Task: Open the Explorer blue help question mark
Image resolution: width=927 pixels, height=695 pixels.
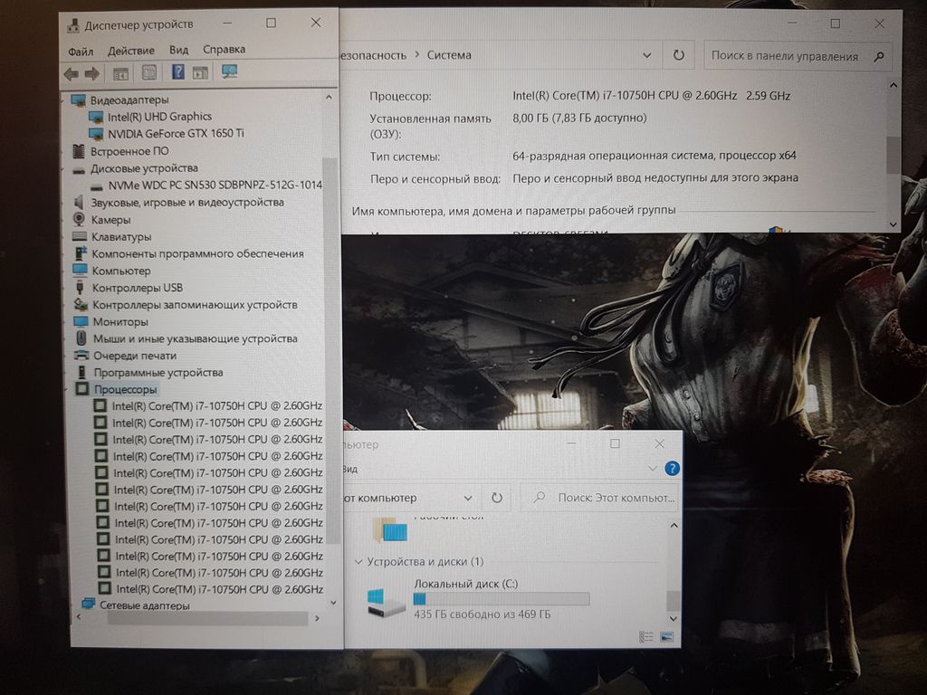Action: pyautogui.click(x=672, y=469)
